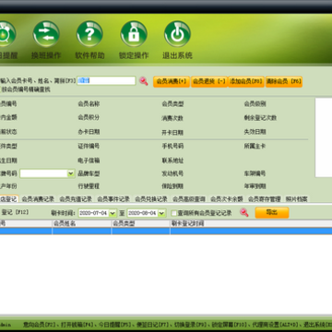Screen dimensions: 332x332
Task: Switch to 会员充值记录 tab
Action: pyautogui.click(x=76, y=199)
